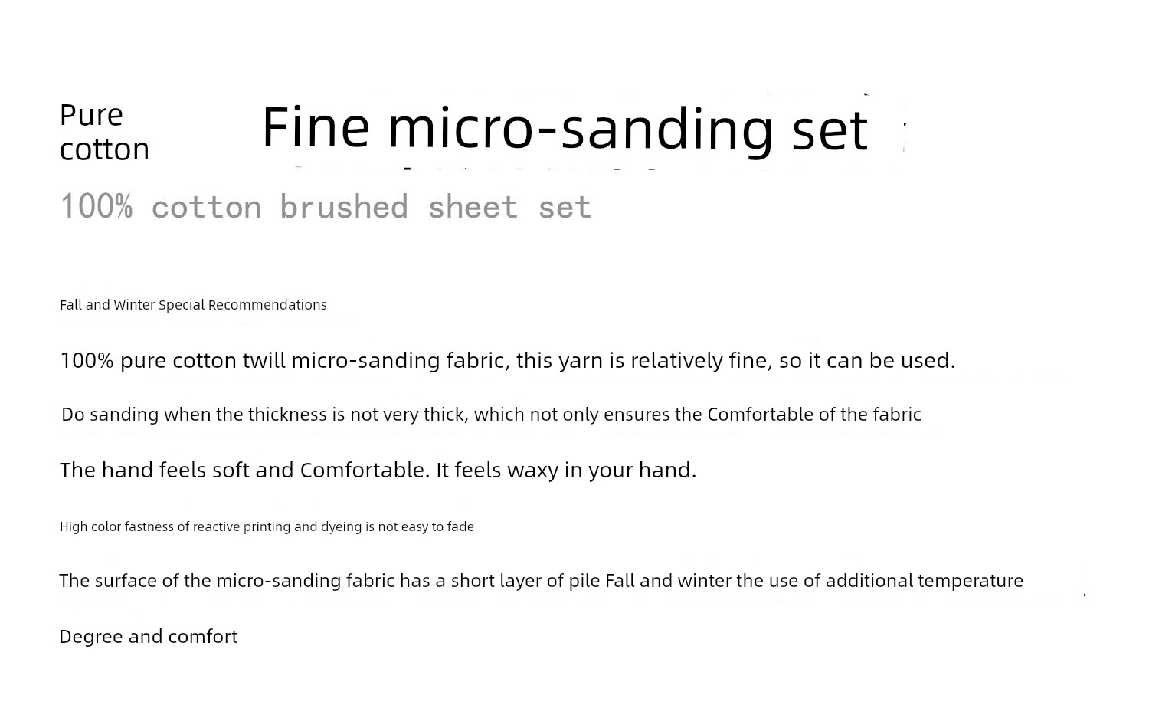Click 'It feels waxy in your hand' sentence
The image size is (1149, 728).
[x=566, y=470]
